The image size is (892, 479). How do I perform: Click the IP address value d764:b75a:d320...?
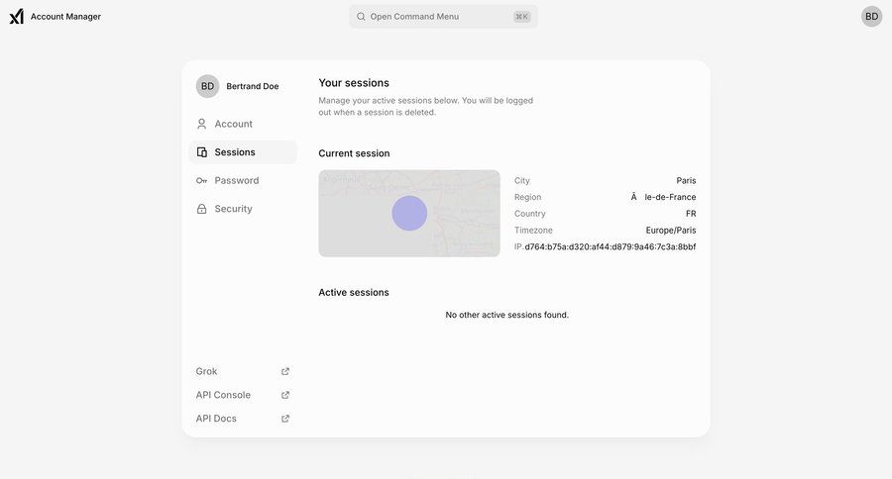[x=610, y=246]
